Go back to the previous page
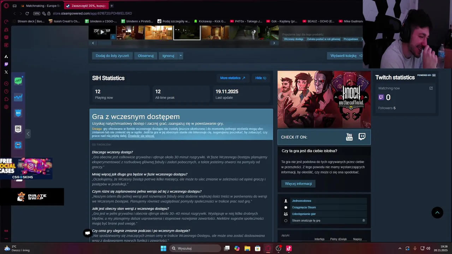Image resolution: width=452 pixels, height=254 pixels. [14, 13]
